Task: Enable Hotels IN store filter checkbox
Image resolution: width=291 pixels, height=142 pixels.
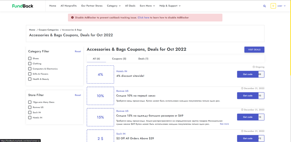Action: tap(30, 118)
